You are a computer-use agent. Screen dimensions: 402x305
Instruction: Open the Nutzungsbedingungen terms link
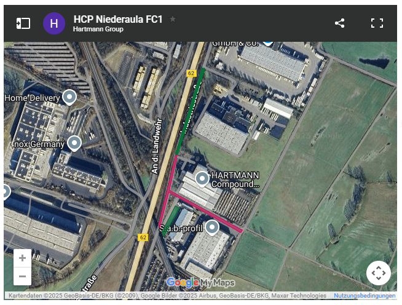365,296
